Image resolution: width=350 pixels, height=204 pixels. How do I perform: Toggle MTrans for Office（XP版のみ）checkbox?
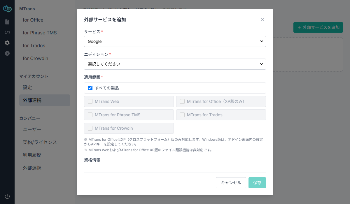tap(182, 101)
